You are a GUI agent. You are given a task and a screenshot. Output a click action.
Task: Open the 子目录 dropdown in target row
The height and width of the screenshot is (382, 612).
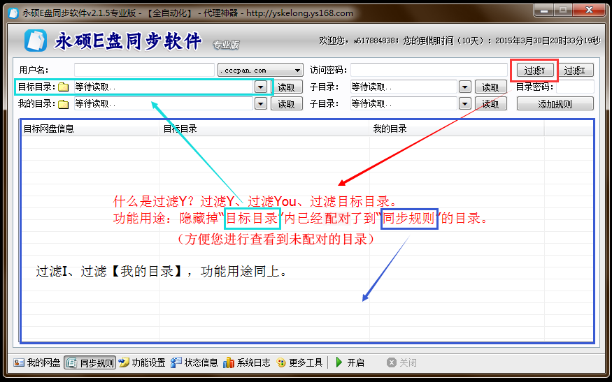coord(464,87)
